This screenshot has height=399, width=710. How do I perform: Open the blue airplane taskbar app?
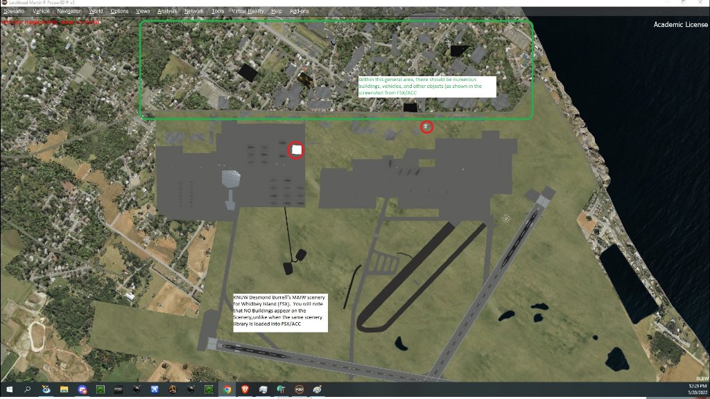click(x=155, y=389)
